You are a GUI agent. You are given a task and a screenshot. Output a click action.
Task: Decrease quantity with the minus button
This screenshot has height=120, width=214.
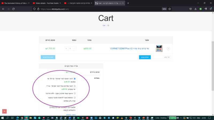(74, 49)
